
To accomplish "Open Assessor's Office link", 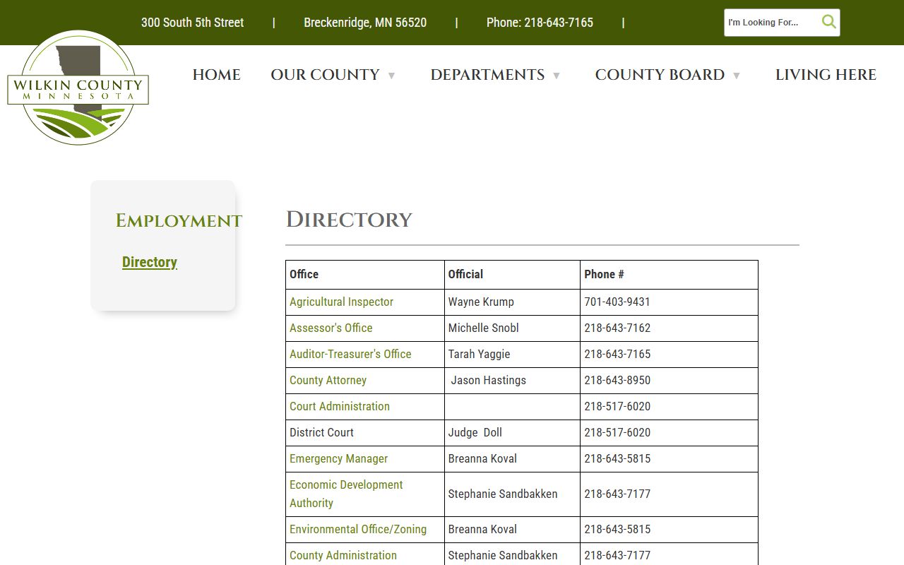I will coord(331,328).
